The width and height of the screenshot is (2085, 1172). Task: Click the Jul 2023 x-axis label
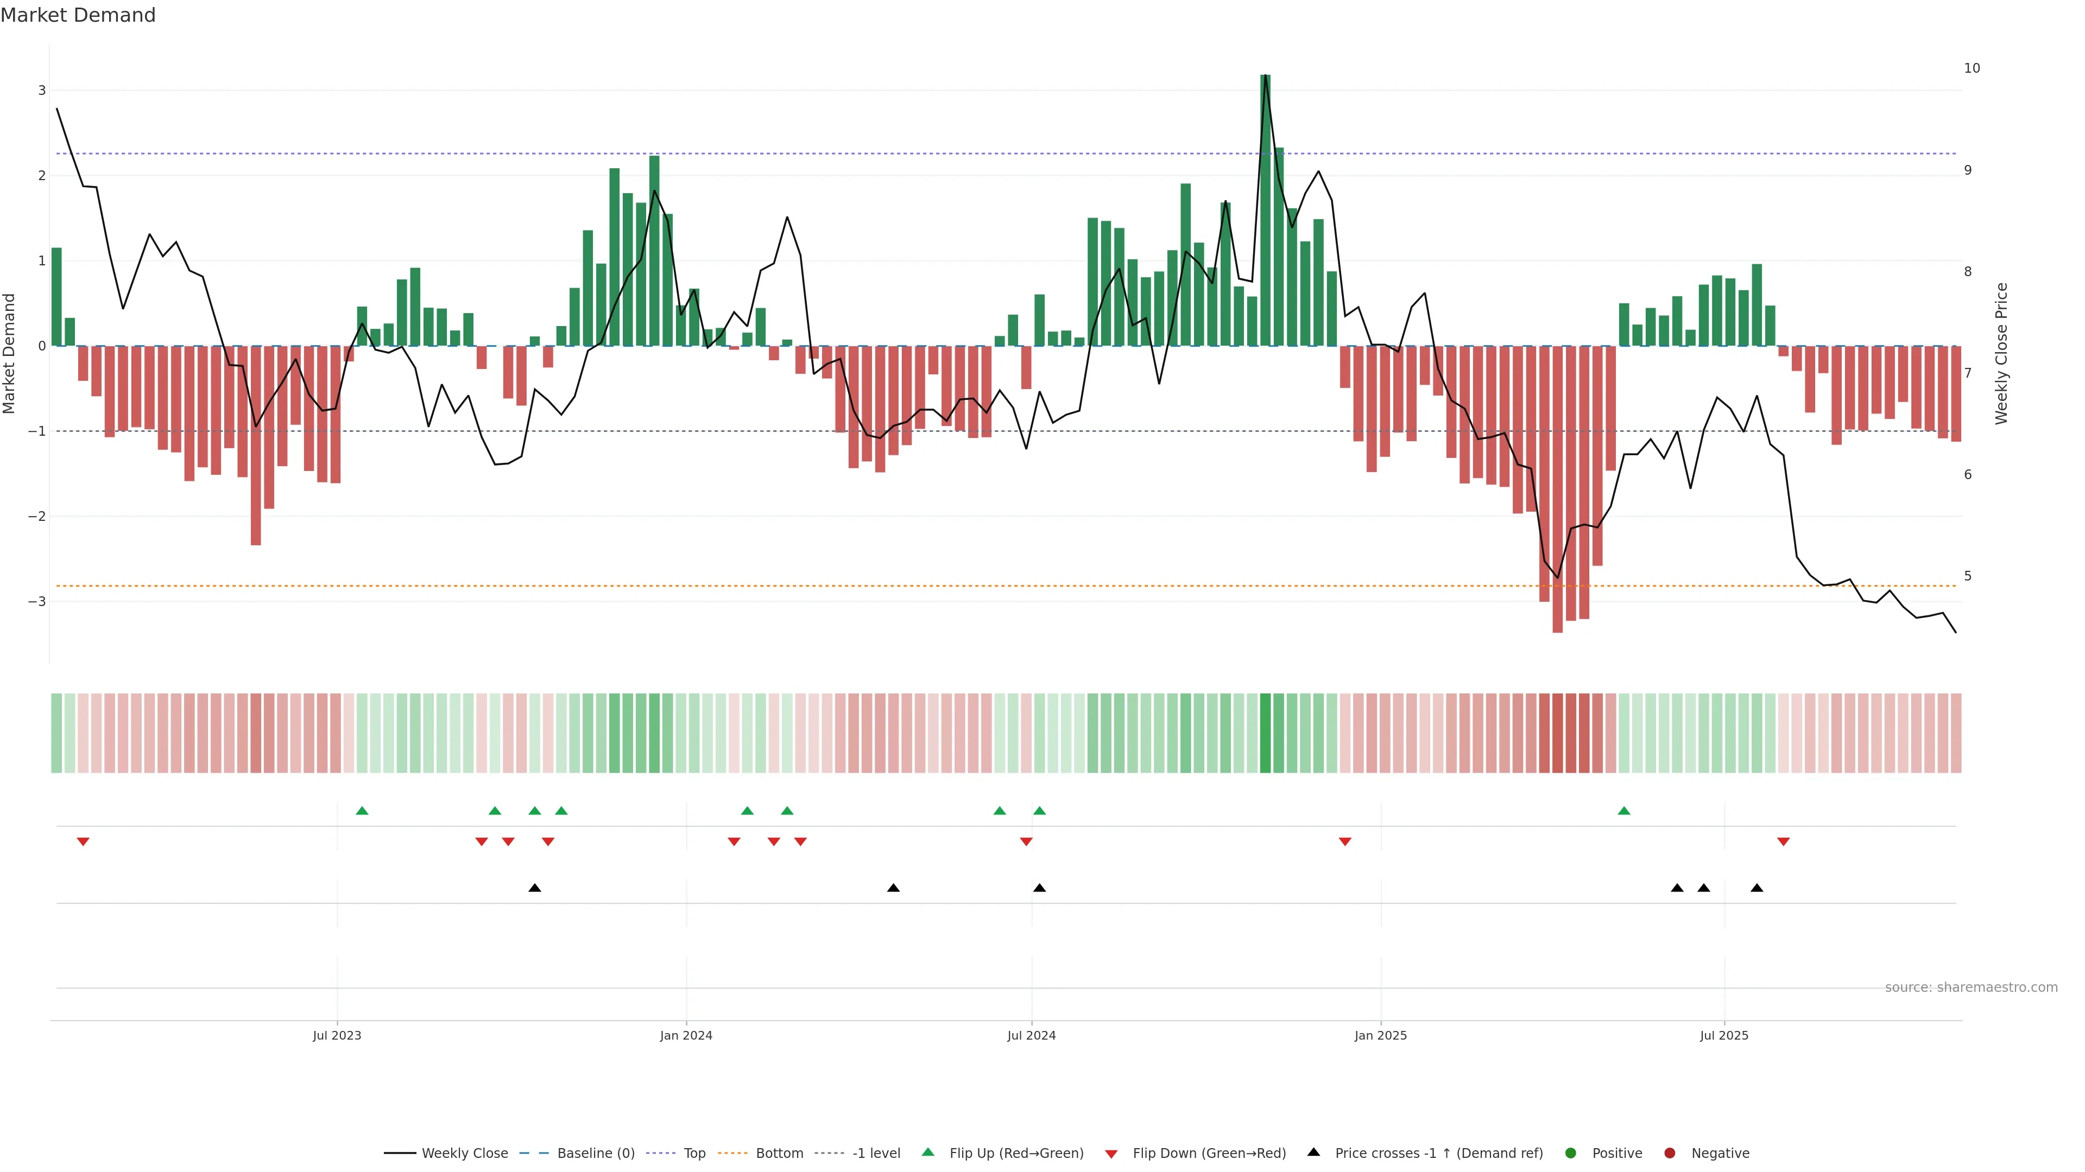pyautogui.click(x=337, y=1035)
